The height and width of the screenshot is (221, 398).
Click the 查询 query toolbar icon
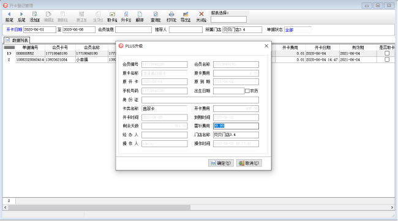coord(156,17)
